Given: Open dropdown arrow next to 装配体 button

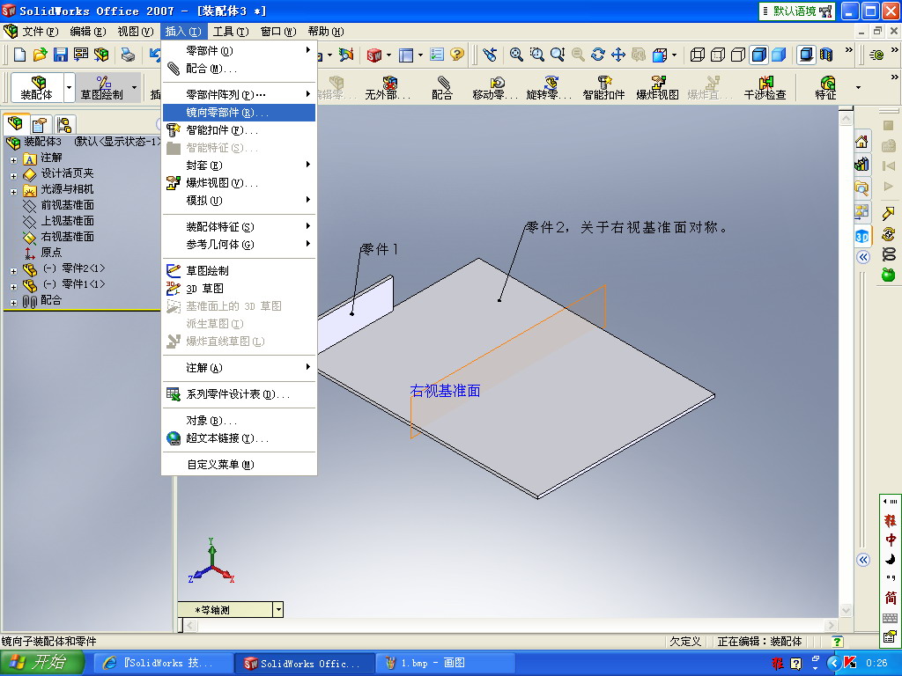Looking at the screenshot, I should tap(69, 87).
